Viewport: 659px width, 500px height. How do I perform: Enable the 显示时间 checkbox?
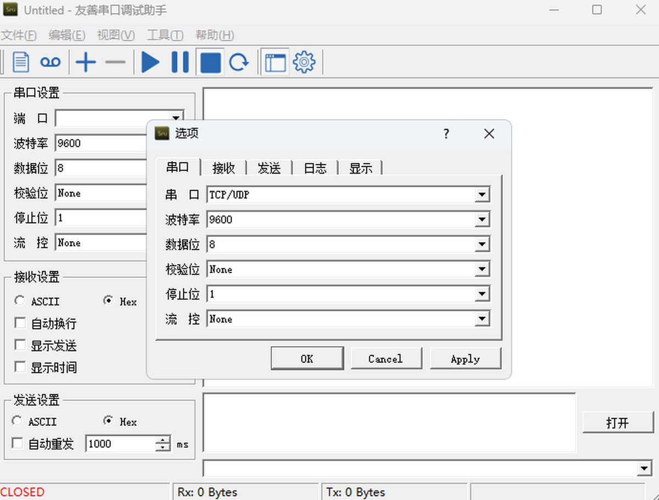20,366
